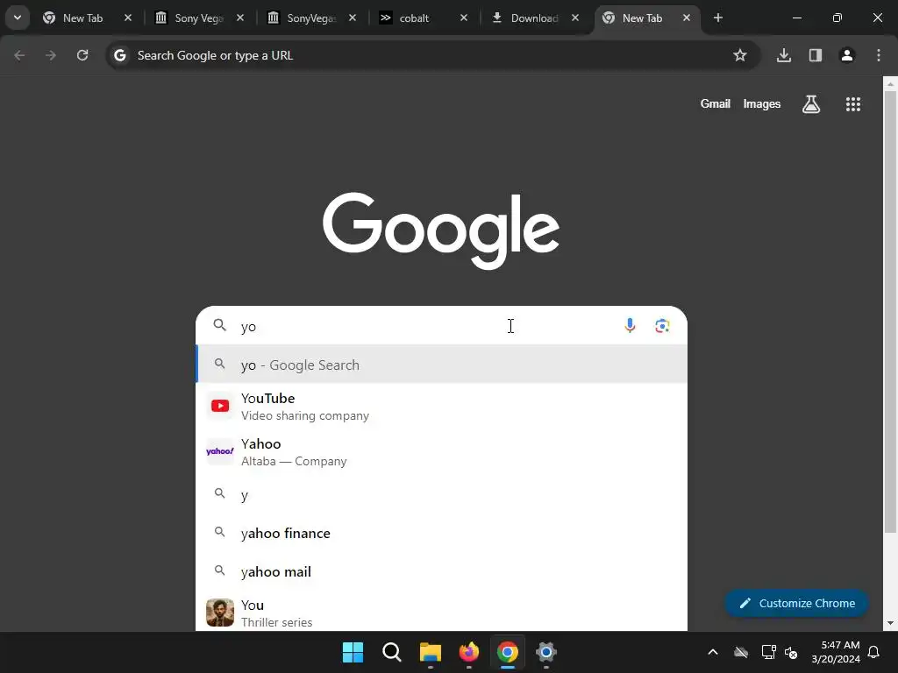Viewport: 898px width, 673px height.
Task: Switch to the cobalt tab
Action: pos(424,18)
